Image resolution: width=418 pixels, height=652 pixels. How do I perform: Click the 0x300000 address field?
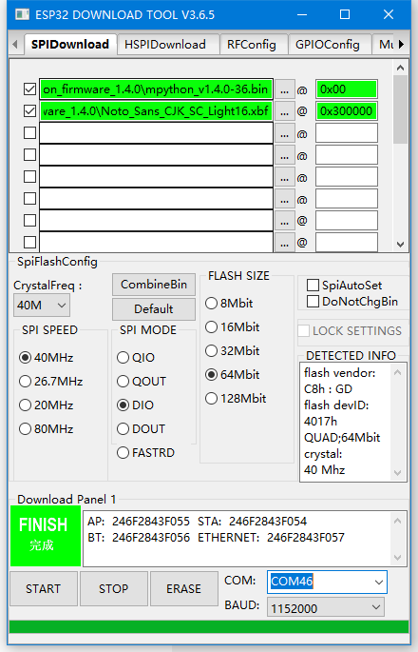tap(347, 111)
